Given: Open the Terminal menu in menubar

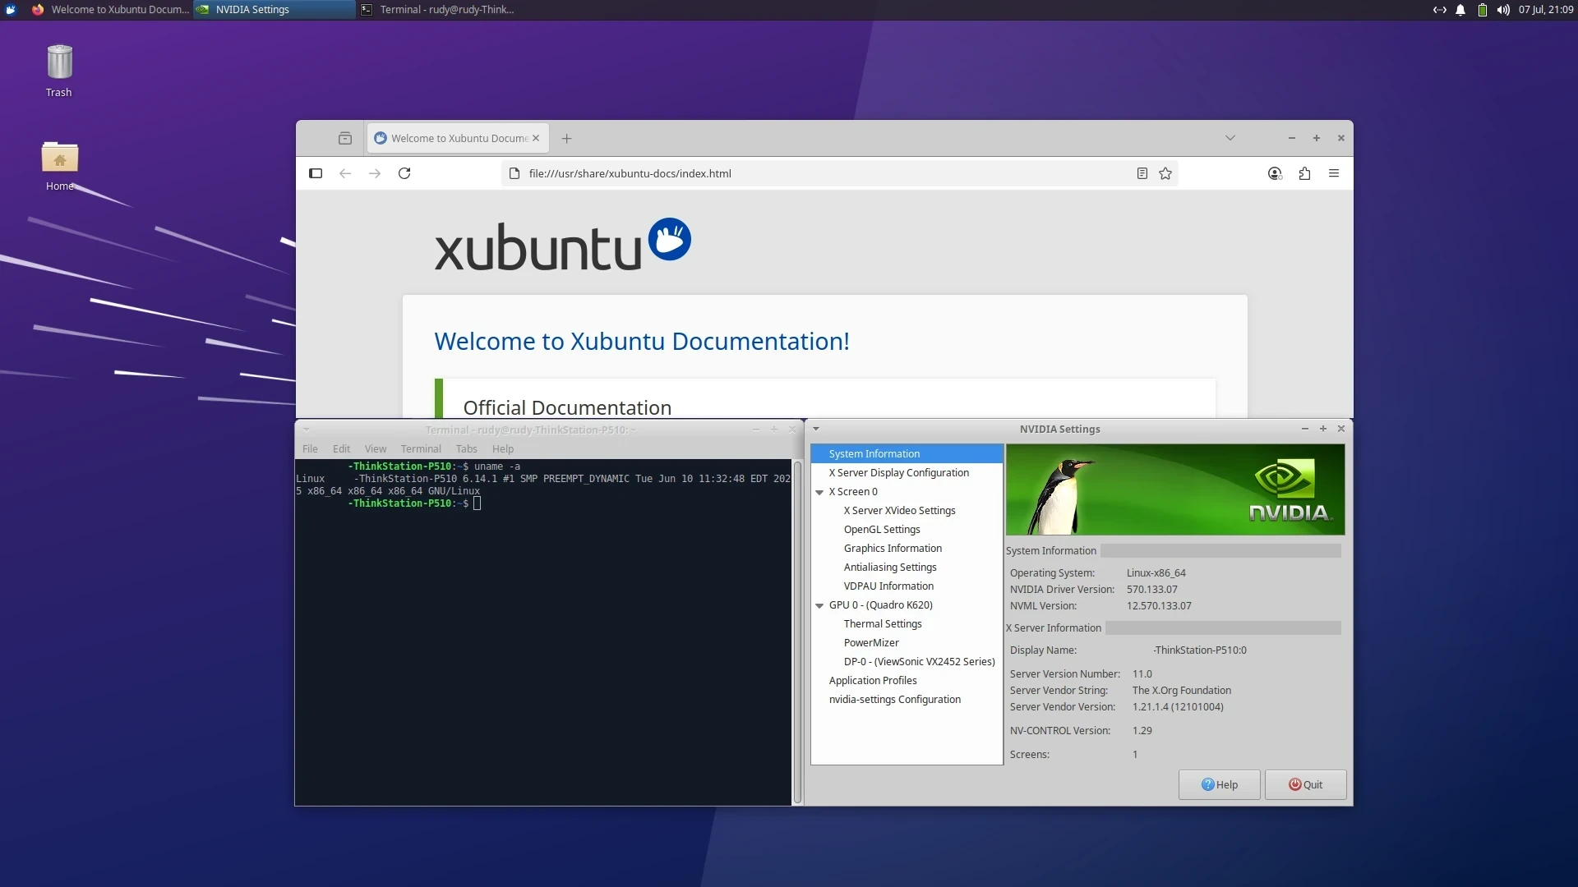Looking at the screenshot, I should pos(421,449).
